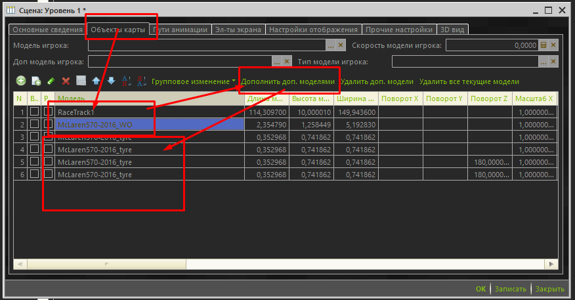Click the Записать button
The height and width of the screenshot is (300, 575).
pyautogui.click(x=511, y=289)
